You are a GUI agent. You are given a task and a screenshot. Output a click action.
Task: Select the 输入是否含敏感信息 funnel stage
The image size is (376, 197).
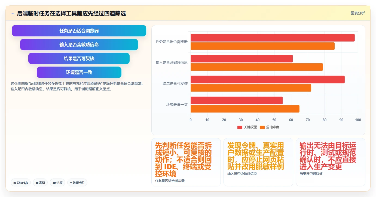[79, 45]
